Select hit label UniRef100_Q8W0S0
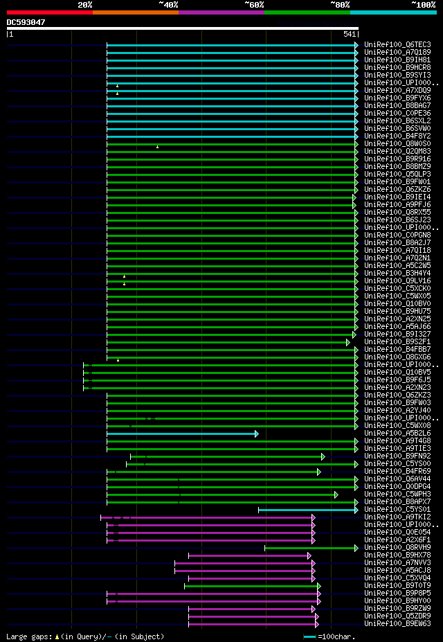 tap(397, 144)
